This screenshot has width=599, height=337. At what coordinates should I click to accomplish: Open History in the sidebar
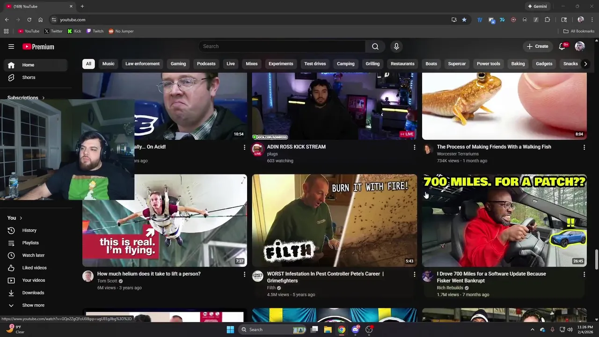pos(36,230)
